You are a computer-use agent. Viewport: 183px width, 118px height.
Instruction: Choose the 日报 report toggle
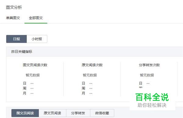(16, 39)
